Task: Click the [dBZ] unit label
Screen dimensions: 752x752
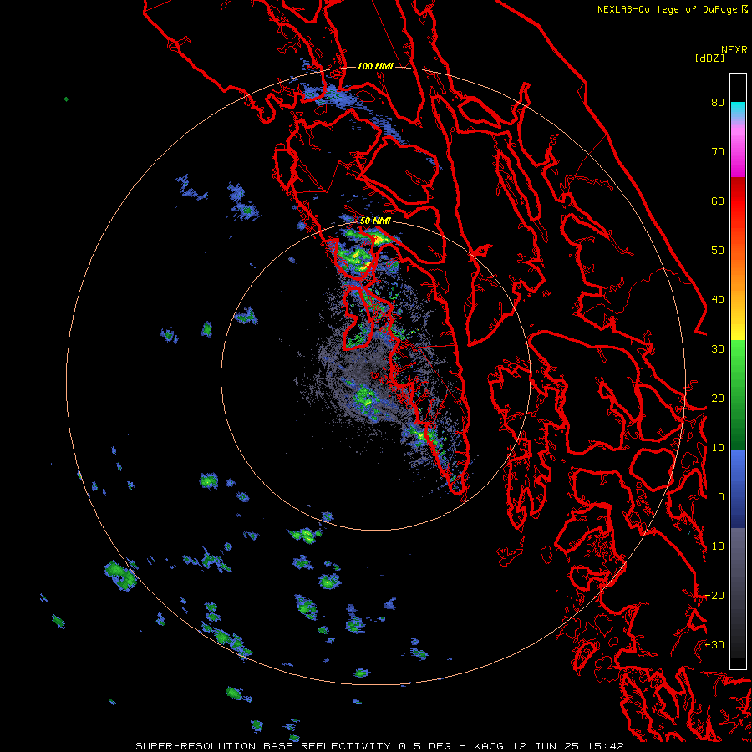Action: [x=709, y=58]
